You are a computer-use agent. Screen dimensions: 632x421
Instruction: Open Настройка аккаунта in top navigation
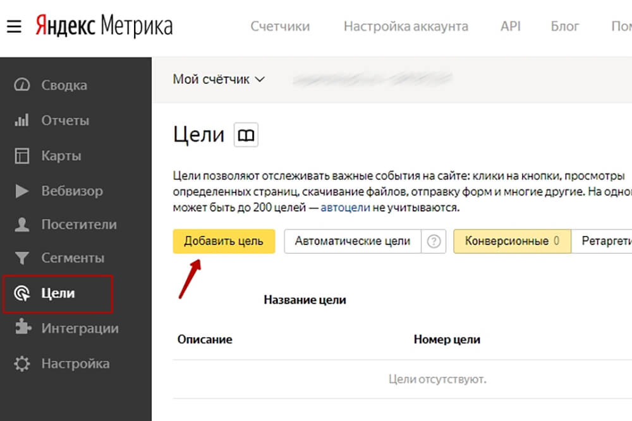[x=406, y=26]
